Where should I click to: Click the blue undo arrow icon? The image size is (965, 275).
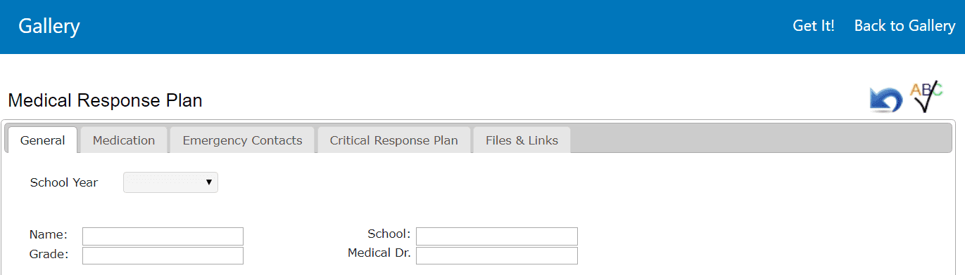tap(885, 100)
